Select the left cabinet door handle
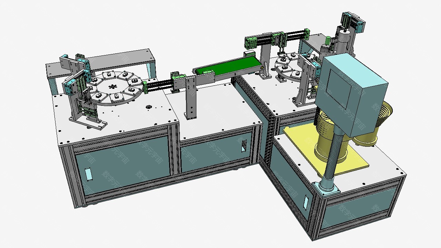Screen dimensions: 441x248 90,174
